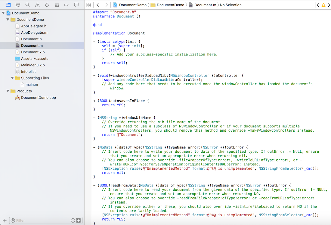The height and width of the screenshot is (225, 331).
Task: Toggle the Project navigator folder icon
Action: point(8,5)
